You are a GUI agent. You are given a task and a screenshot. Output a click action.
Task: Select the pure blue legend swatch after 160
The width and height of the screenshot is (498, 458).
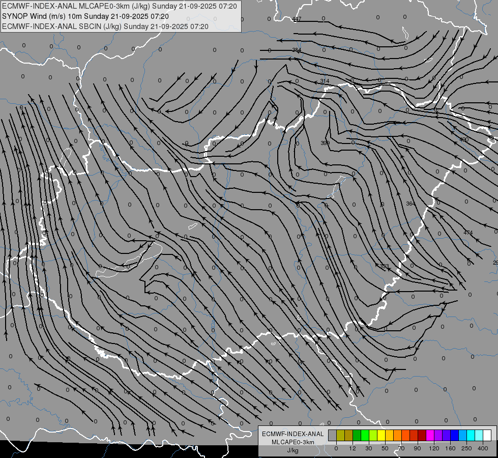point(454,435)
